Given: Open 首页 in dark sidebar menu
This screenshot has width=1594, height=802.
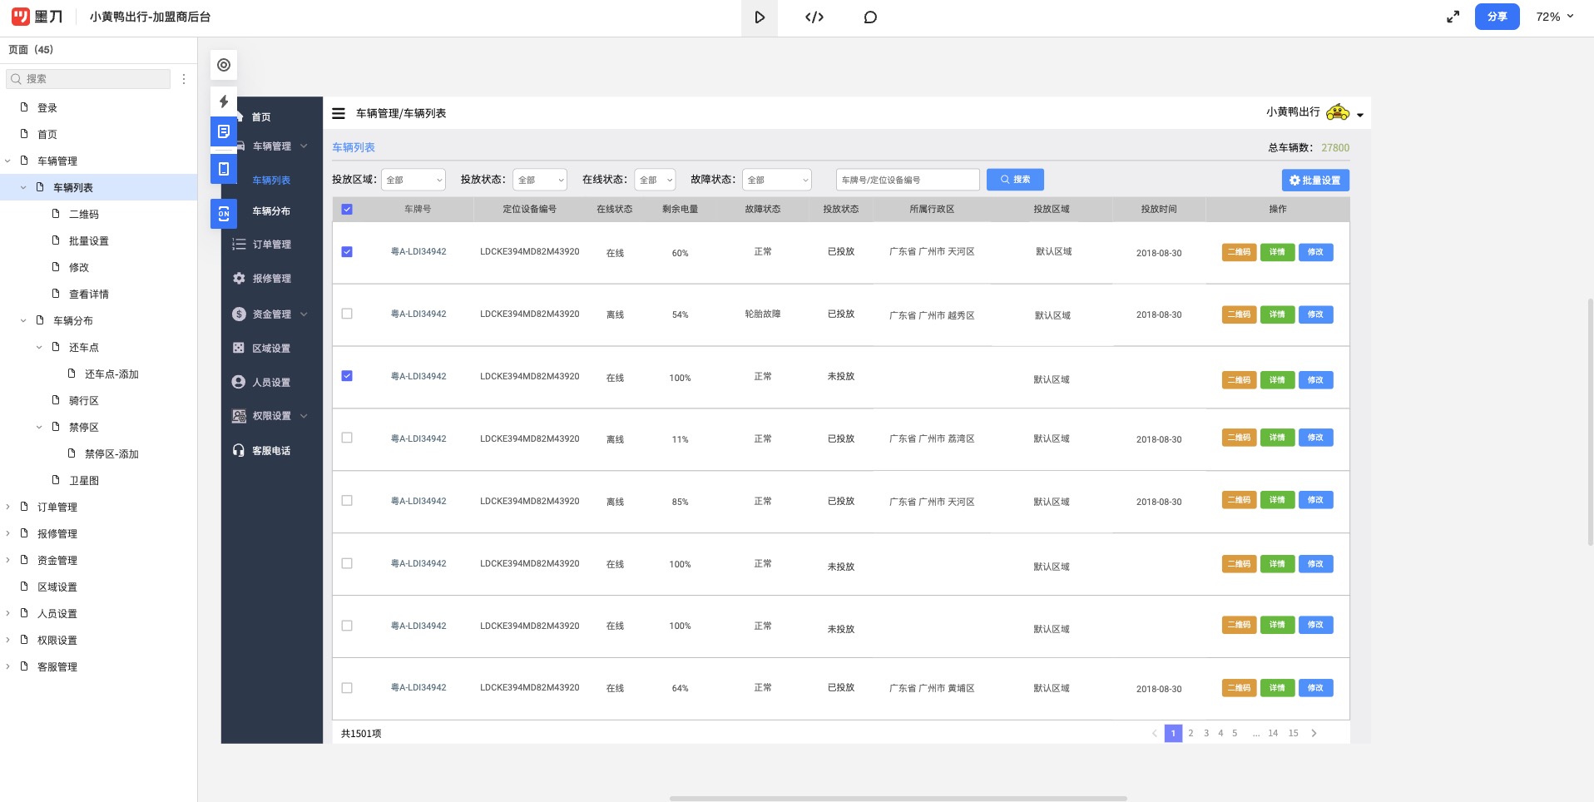Looking at the screenshot, I should [x=261, y=117].
